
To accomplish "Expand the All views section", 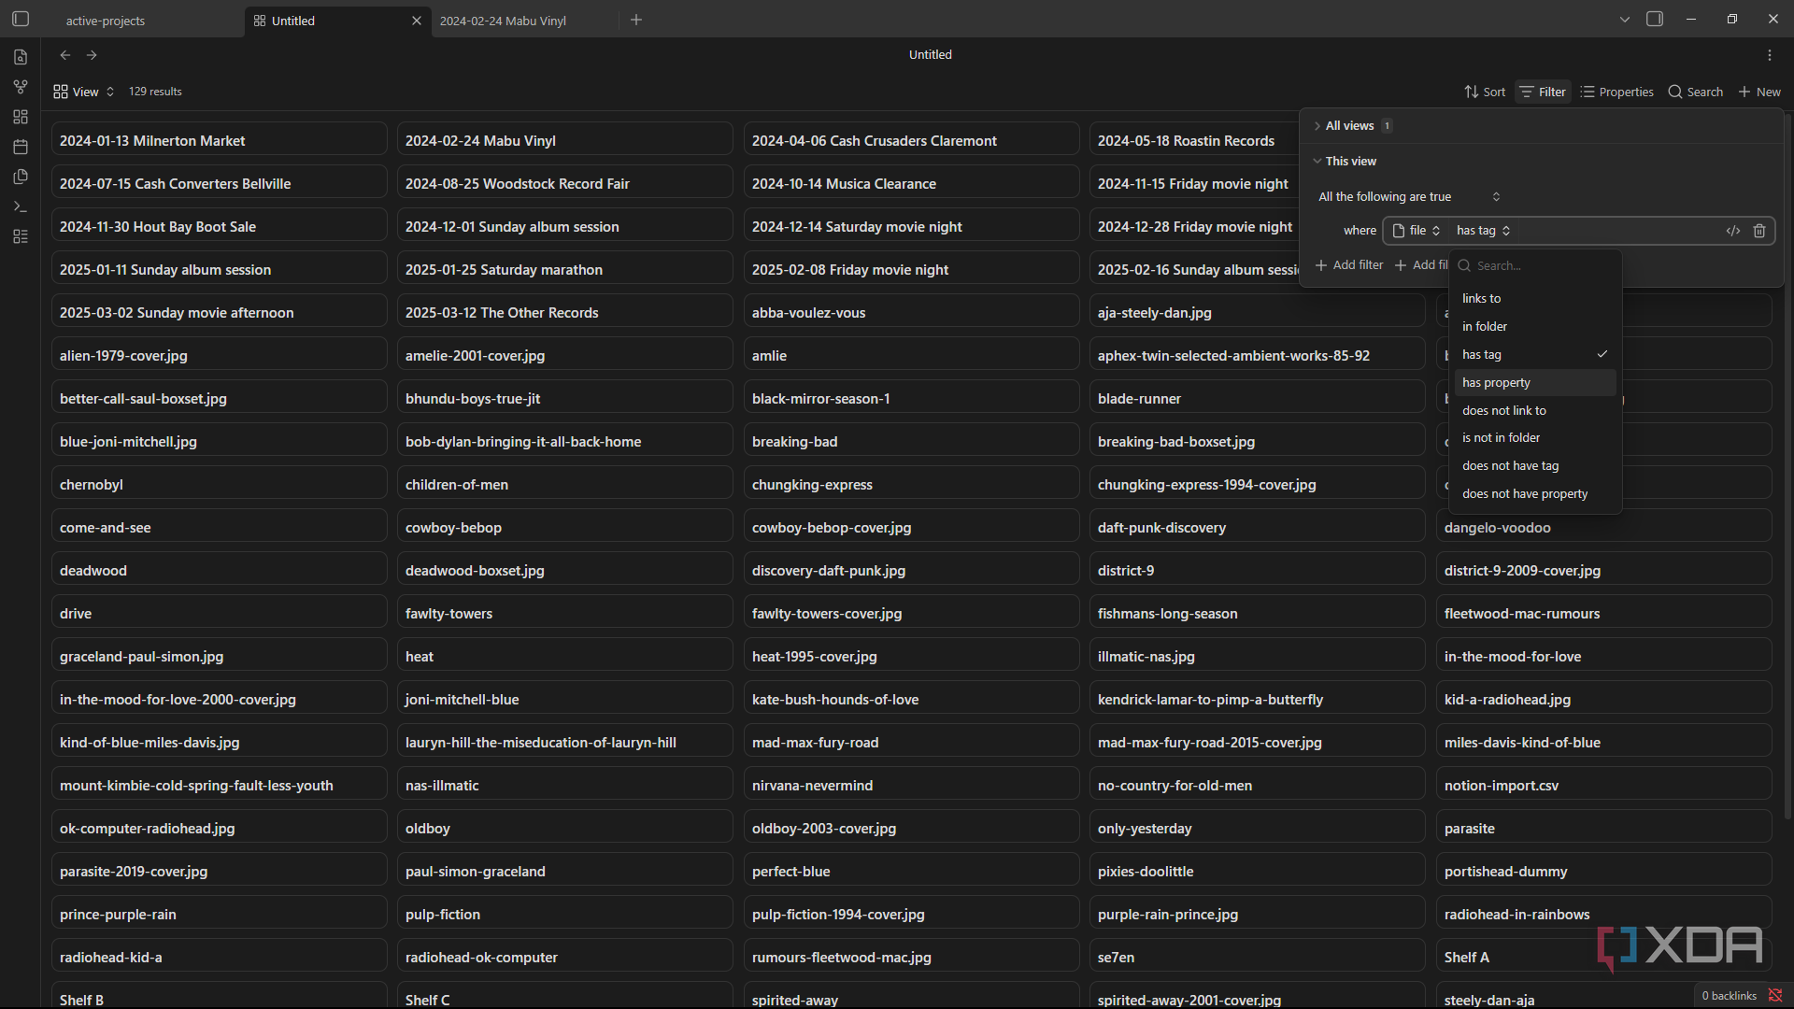I will click(x=1352, y=126).
